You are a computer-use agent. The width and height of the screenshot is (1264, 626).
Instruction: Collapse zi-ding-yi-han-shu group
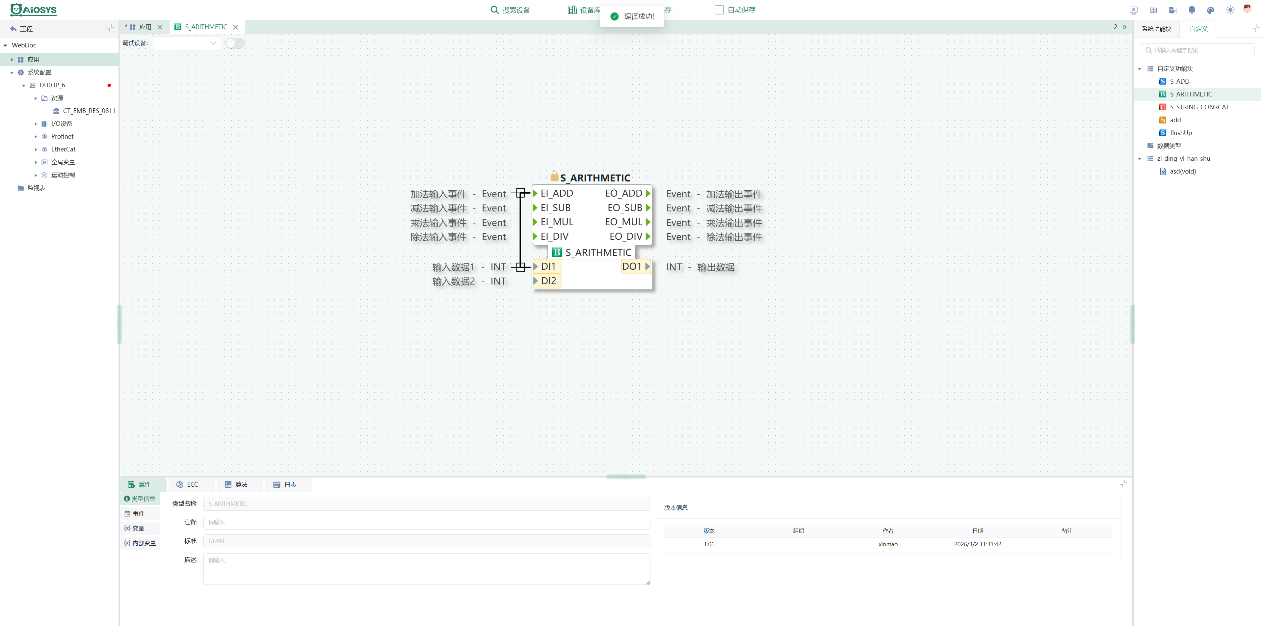tap(1140, 159)
